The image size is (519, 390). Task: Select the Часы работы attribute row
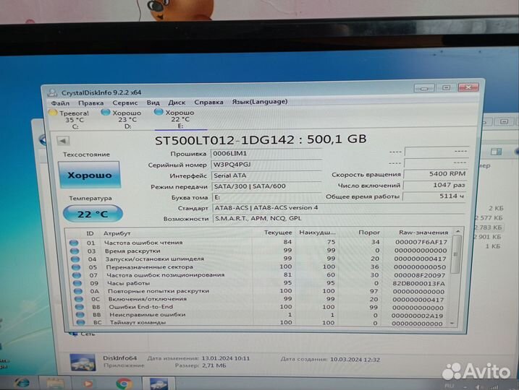pos(259,283)
